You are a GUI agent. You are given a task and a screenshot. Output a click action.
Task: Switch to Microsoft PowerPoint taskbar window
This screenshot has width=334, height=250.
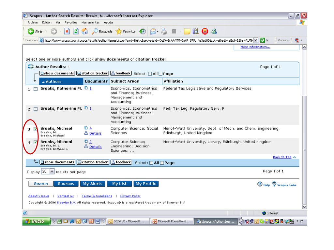(172, 221)
